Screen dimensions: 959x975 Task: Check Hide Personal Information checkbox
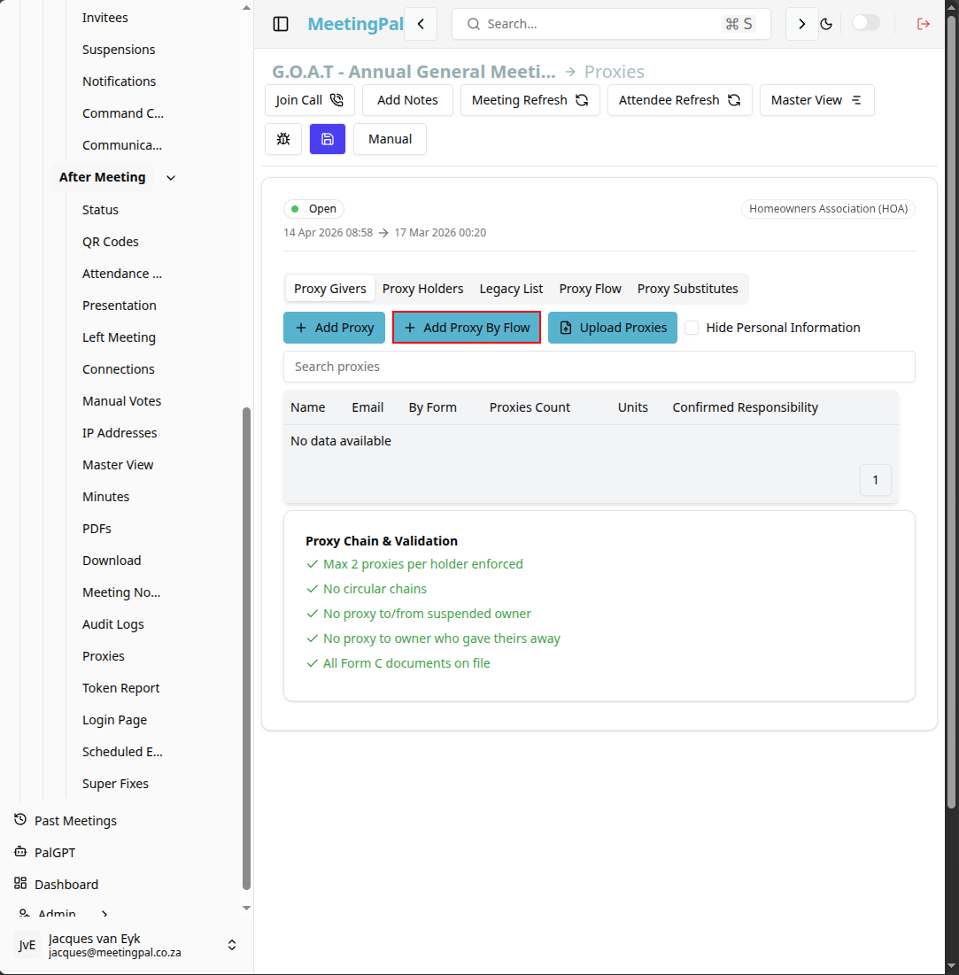pyautogui.click(x=692, y=328)
